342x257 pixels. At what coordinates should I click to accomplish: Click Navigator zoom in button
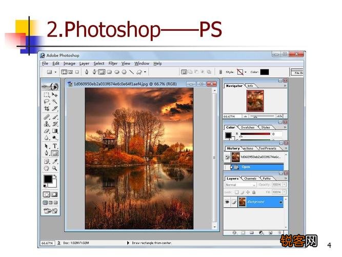click(279, 116)
